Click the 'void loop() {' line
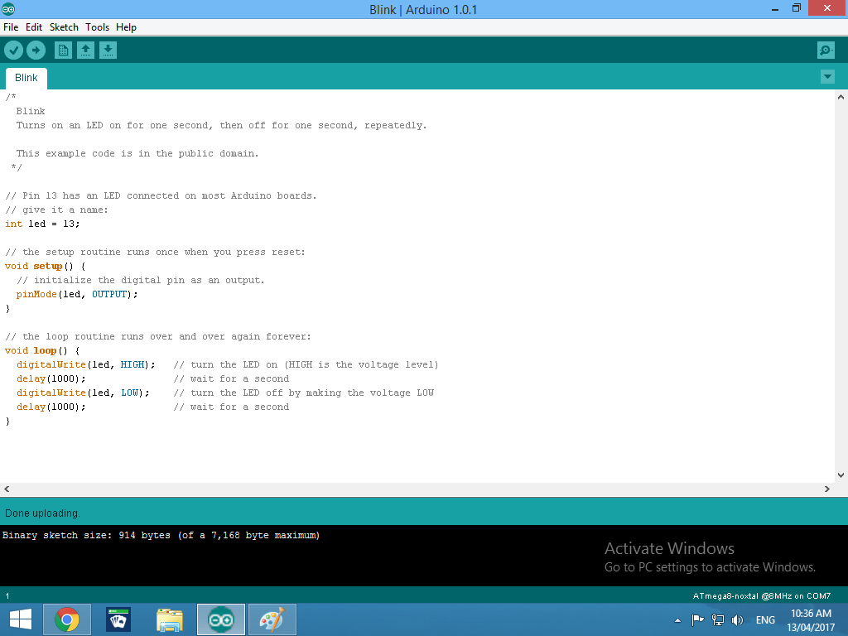Screen dimensions: 848x636 [42, 350]
